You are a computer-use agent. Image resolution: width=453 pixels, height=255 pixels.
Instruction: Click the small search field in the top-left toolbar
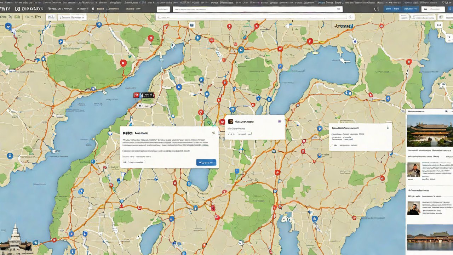tap(72, 17)
